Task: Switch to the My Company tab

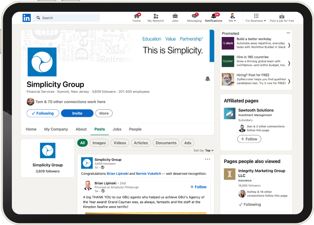Action: click(56, 129)
